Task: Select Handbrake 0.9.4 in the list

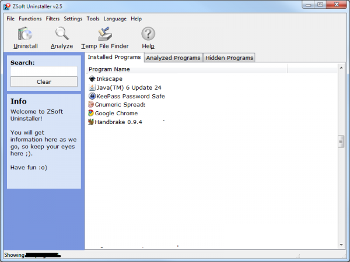Action: tap(118, 122)
